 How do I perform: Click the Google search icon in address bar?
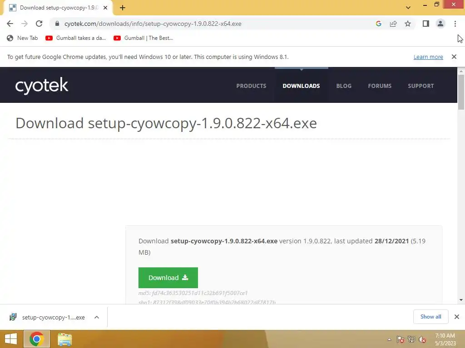coord(378,24)
